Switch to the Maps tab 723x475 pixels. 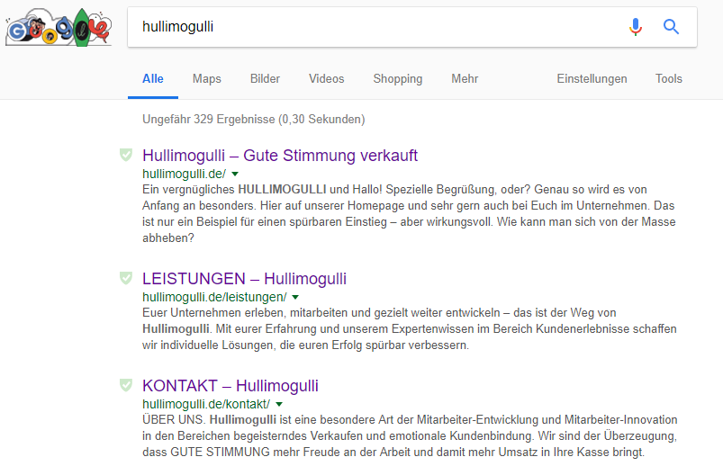click(x=207, y=79)
